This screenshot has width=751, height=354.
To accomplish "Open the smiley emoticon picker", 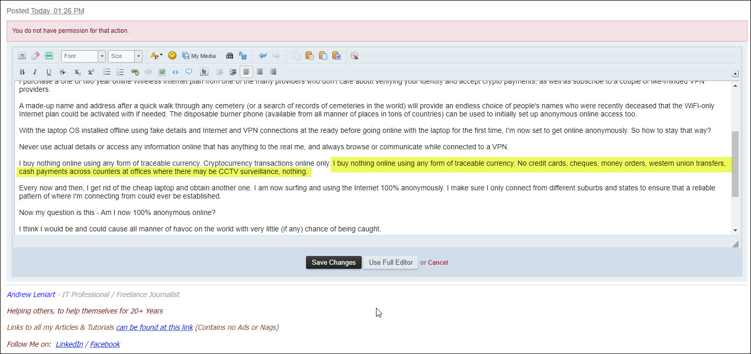I will click(172, 55).
